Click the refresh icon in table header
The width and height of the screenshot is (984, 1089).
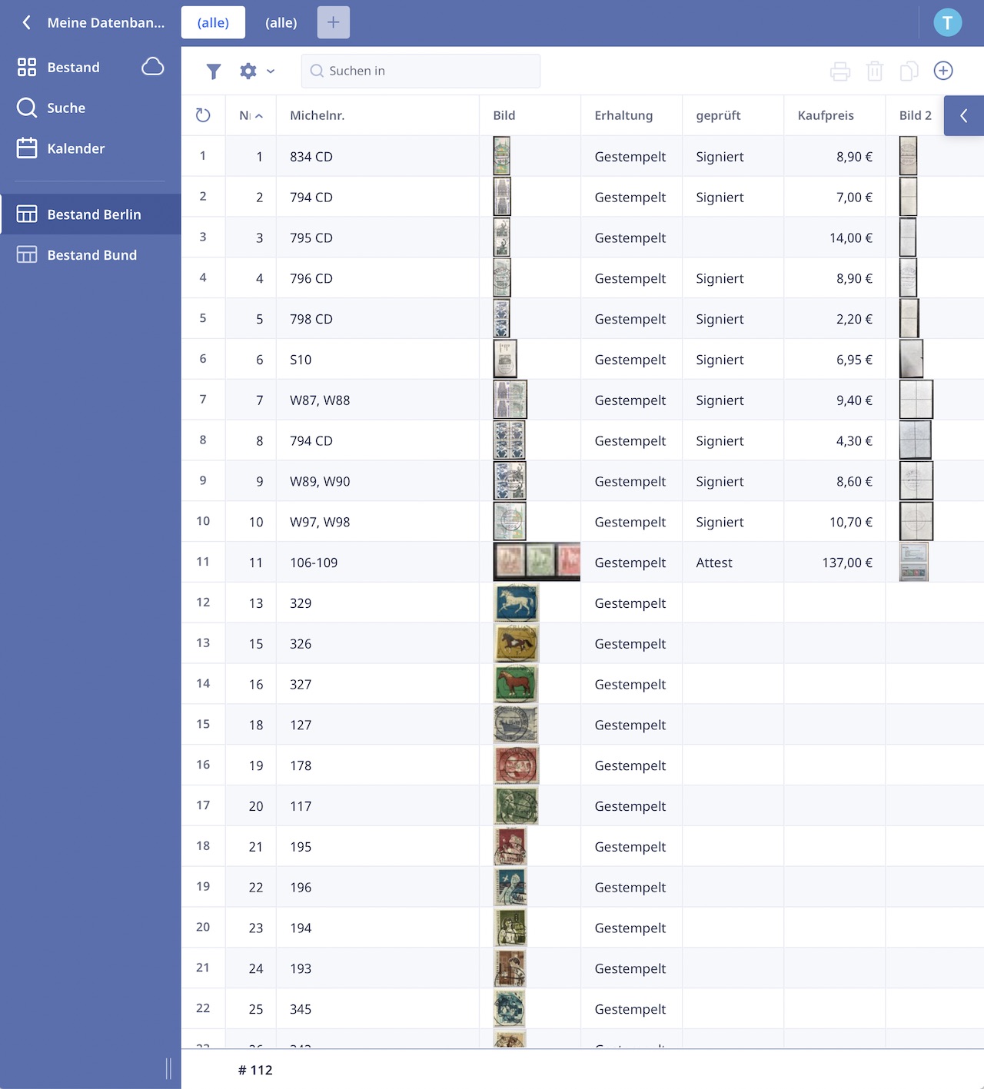pos(203,115)
